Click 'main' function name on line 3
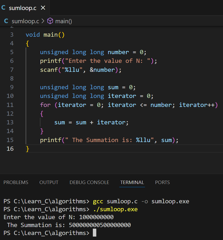 click(x=51, y=35)
